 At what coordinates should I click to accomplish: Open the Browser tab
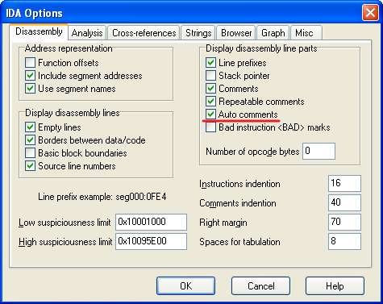point(236,33)
